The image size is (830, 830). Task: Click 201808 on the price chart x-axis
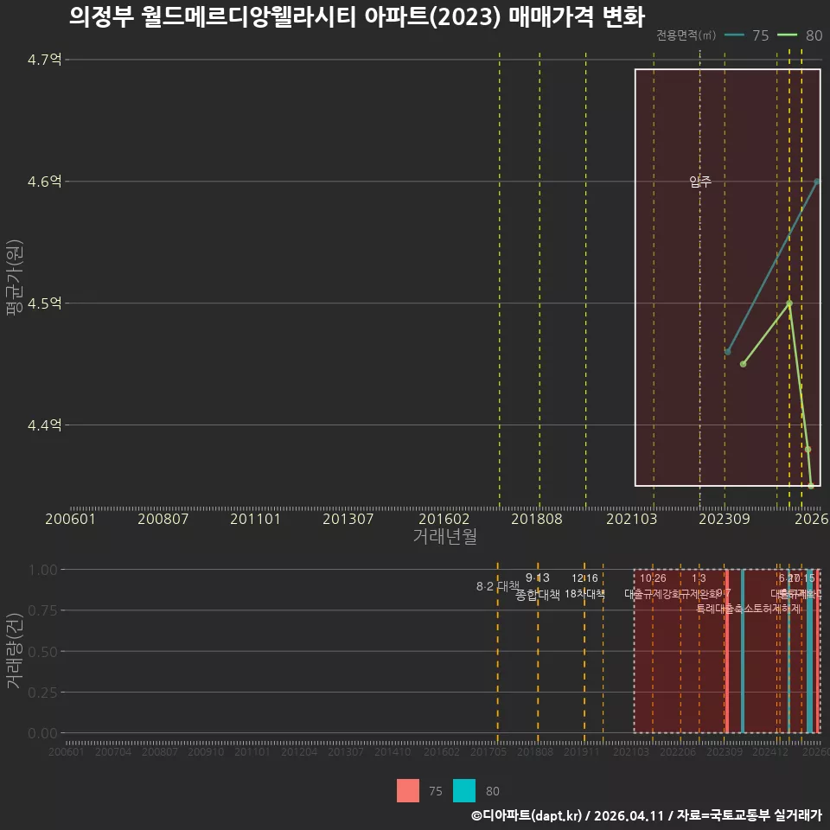coord(537,519)
